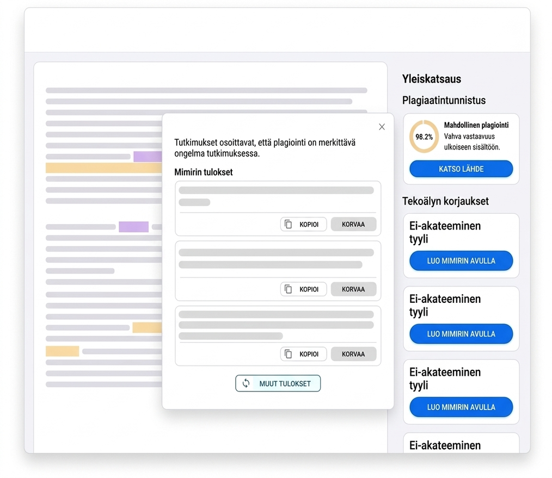This screenshot has height=478, width=552.
Task: Select 'Mahdollinen plagiointi' heading text
Action: (x=476, y=125)
